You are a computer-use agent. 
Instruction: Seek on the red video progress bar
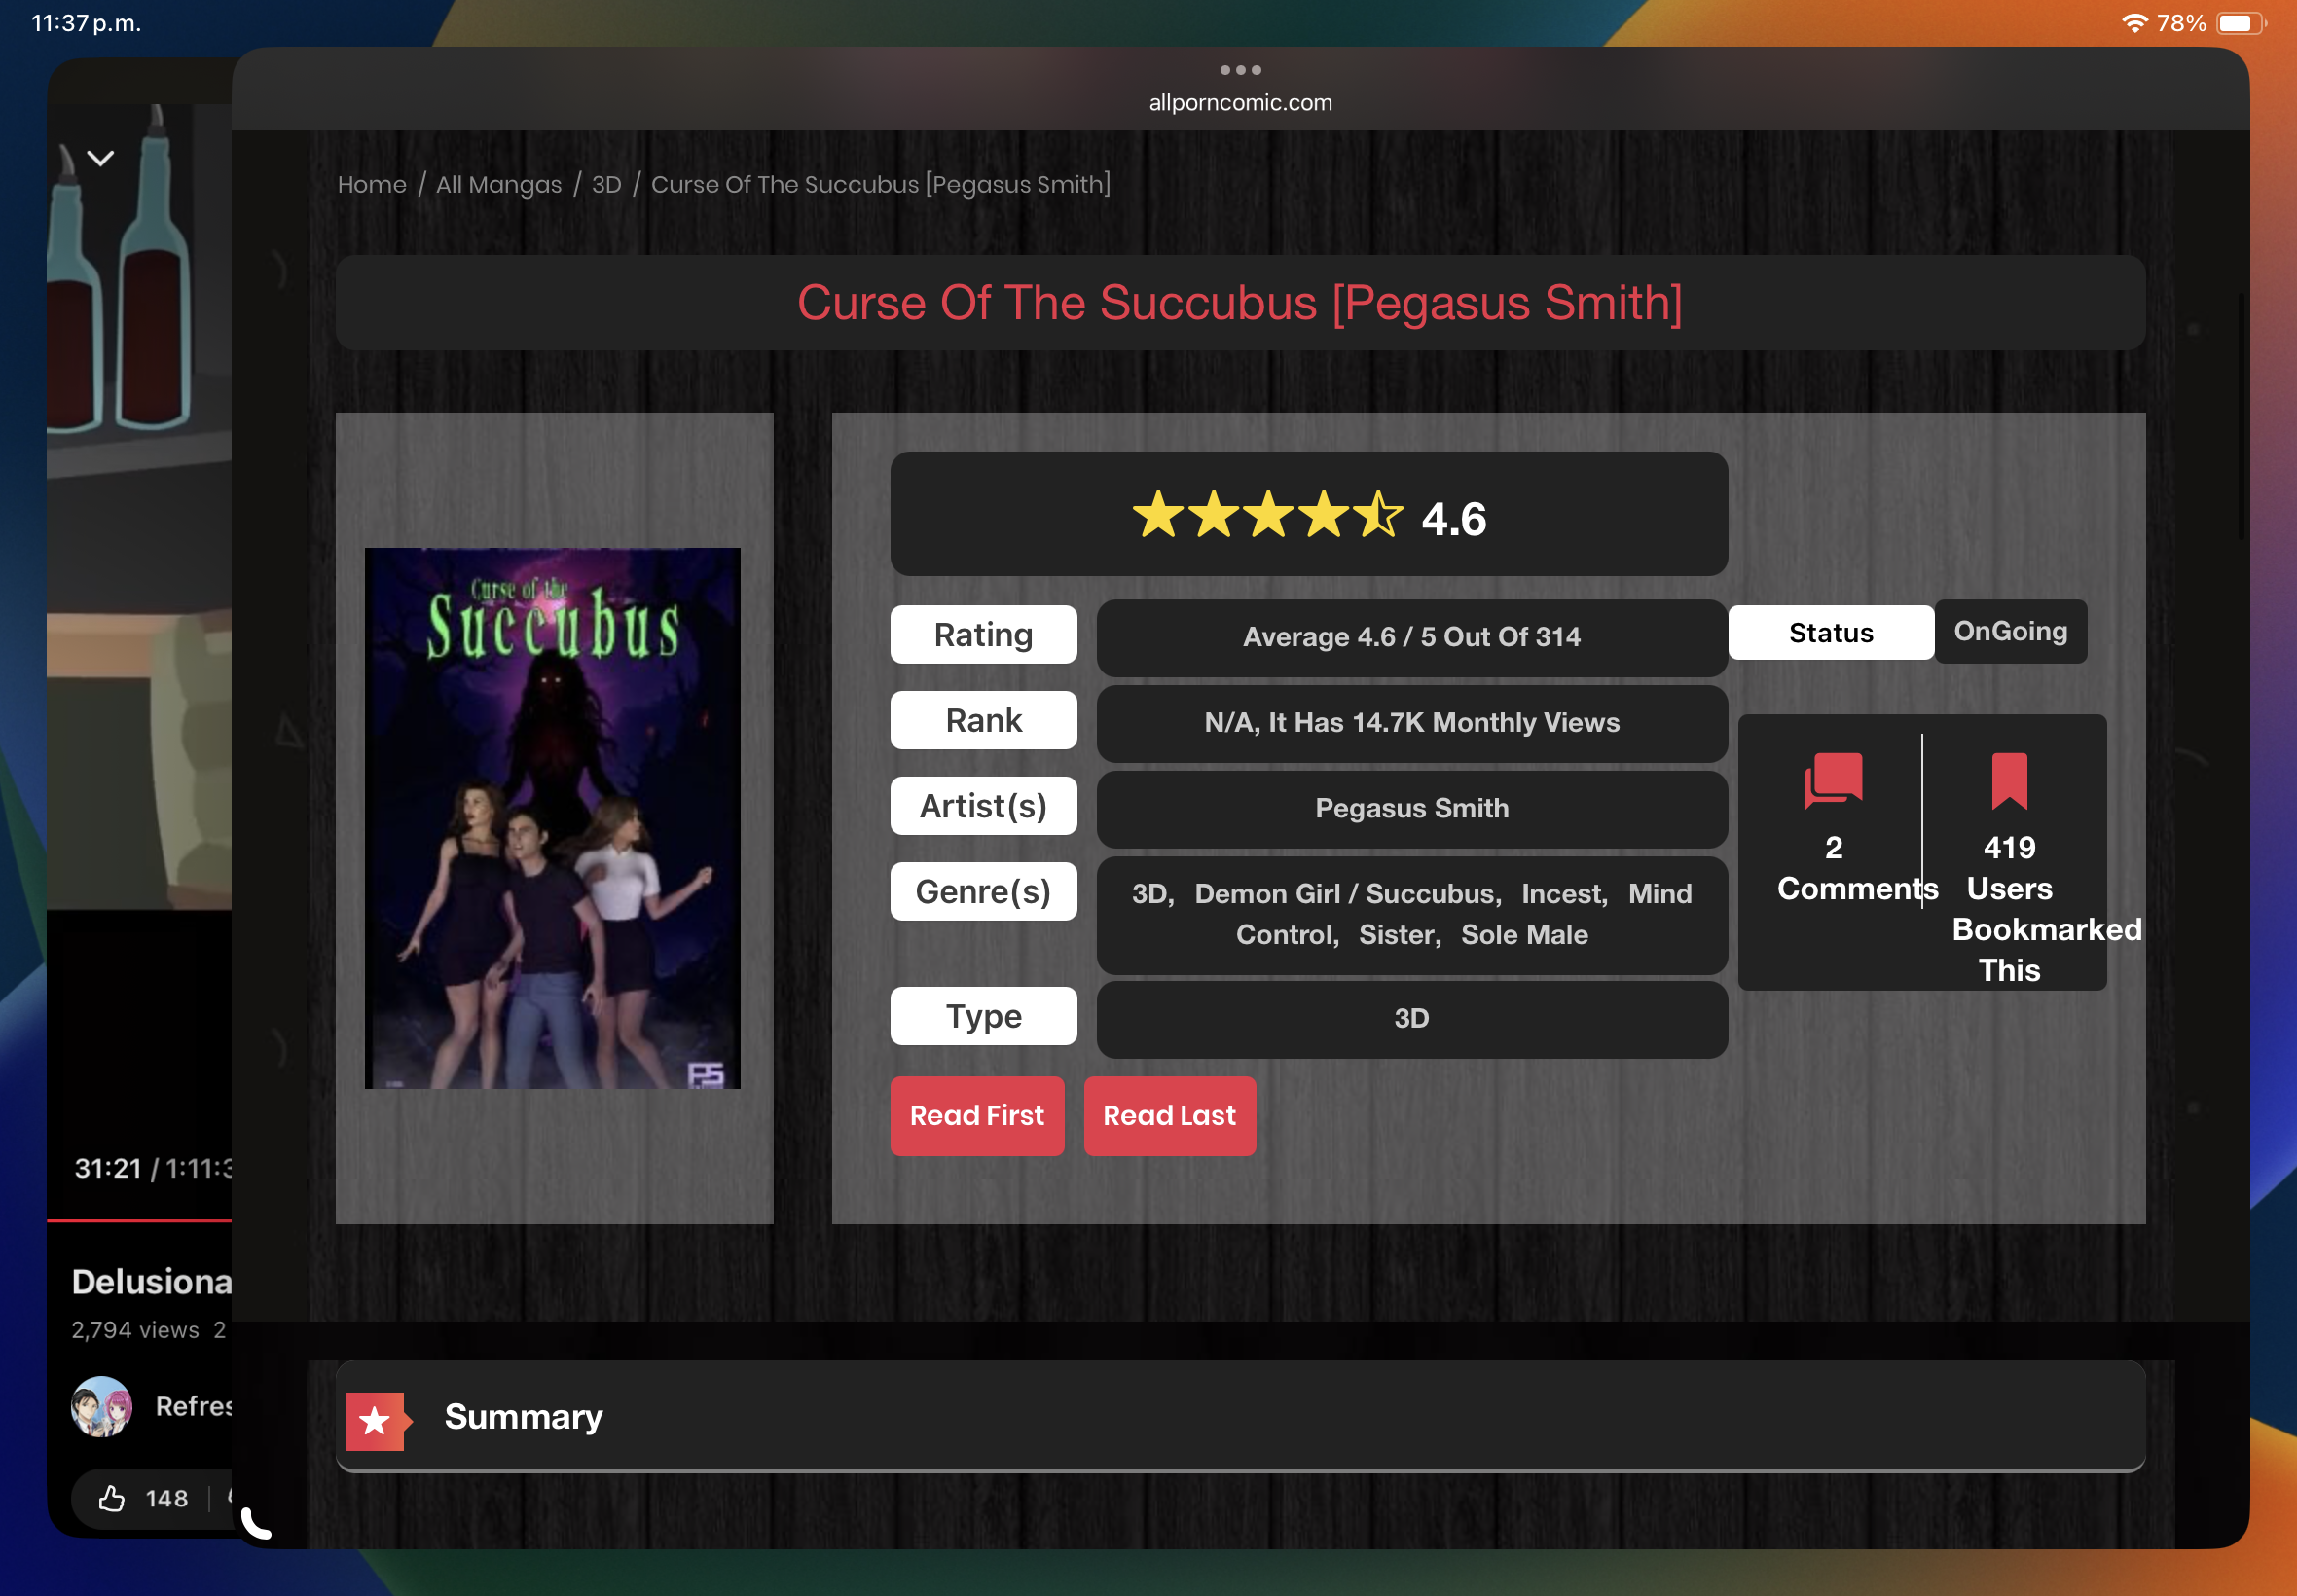(140, 1221)
